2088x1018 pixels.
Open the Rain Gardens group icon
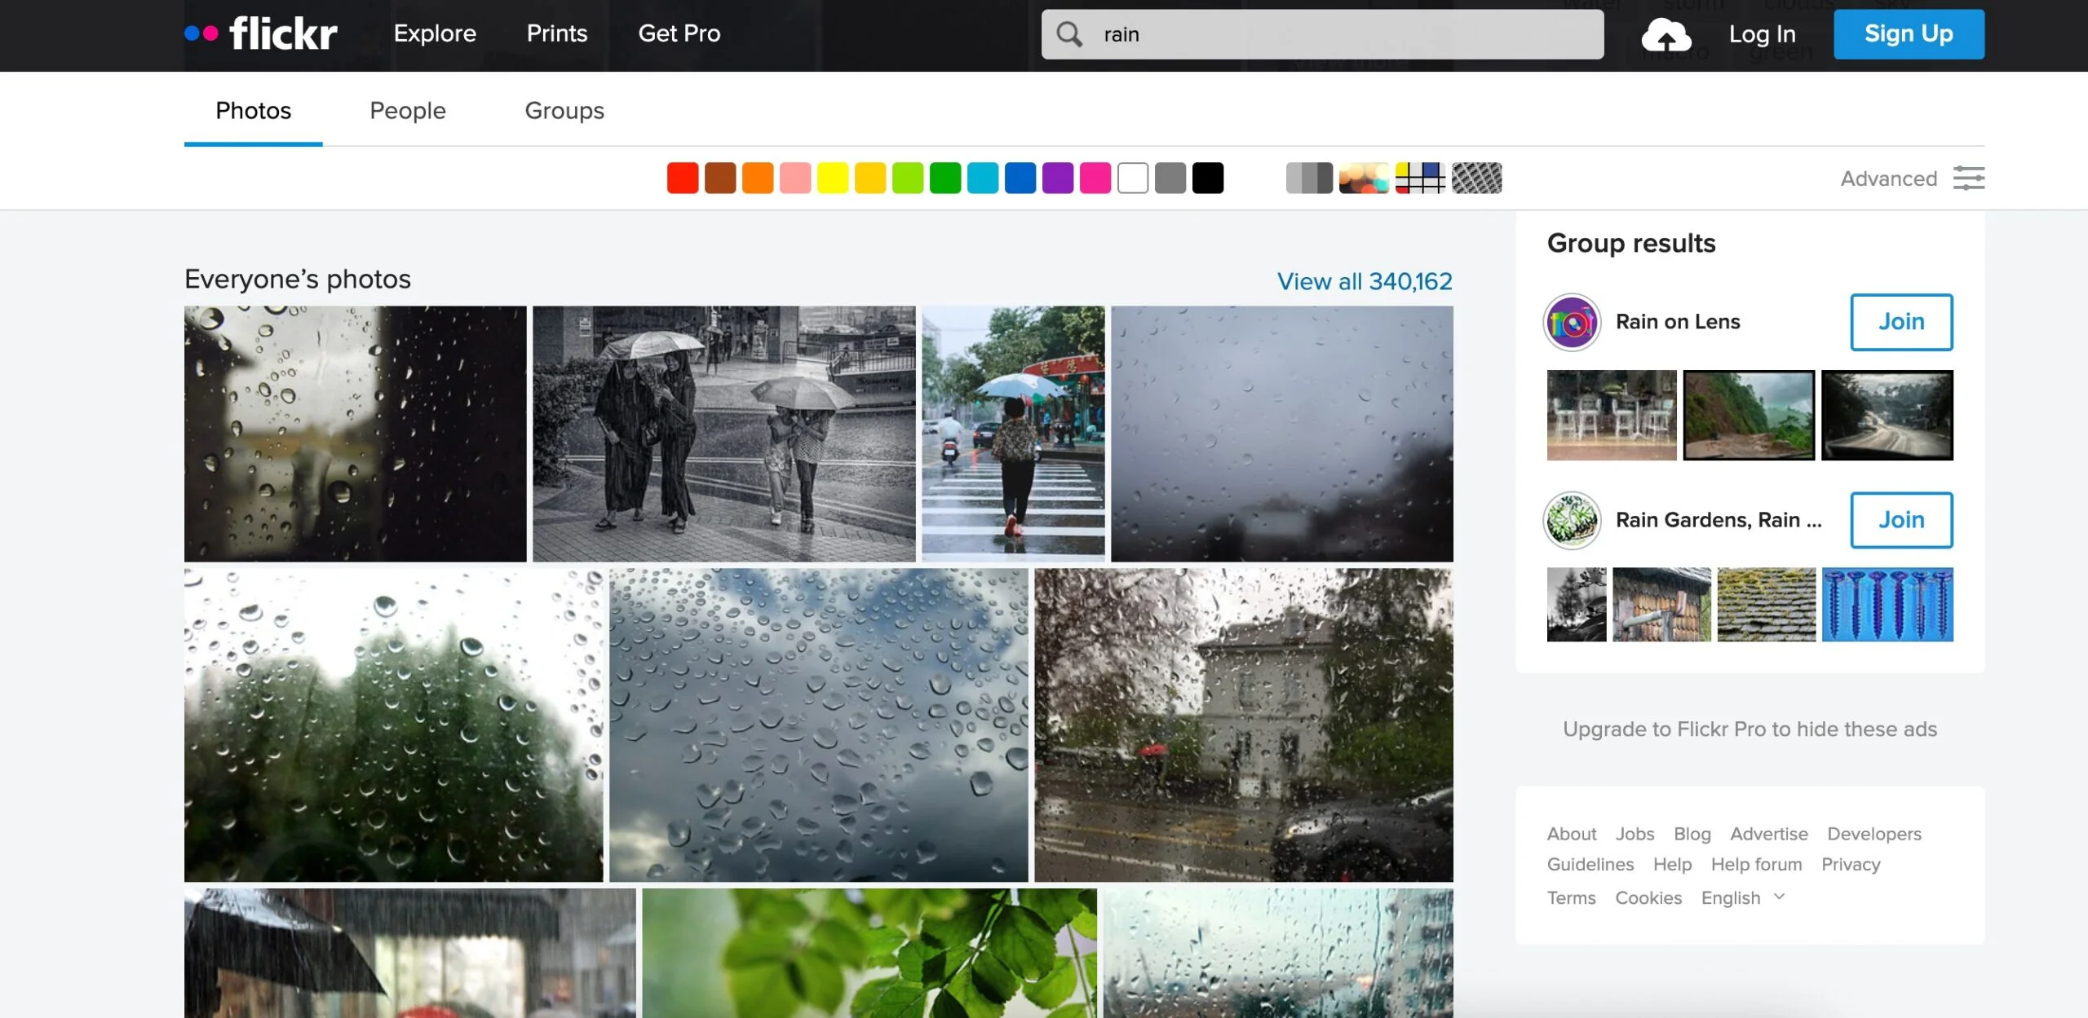click(1573, 520)
